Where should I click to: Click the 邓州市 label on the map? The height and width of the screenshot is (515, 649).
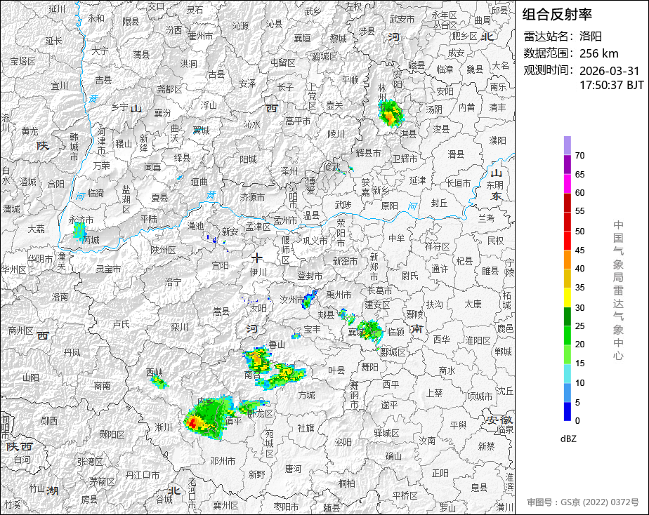tap(223, 460)
